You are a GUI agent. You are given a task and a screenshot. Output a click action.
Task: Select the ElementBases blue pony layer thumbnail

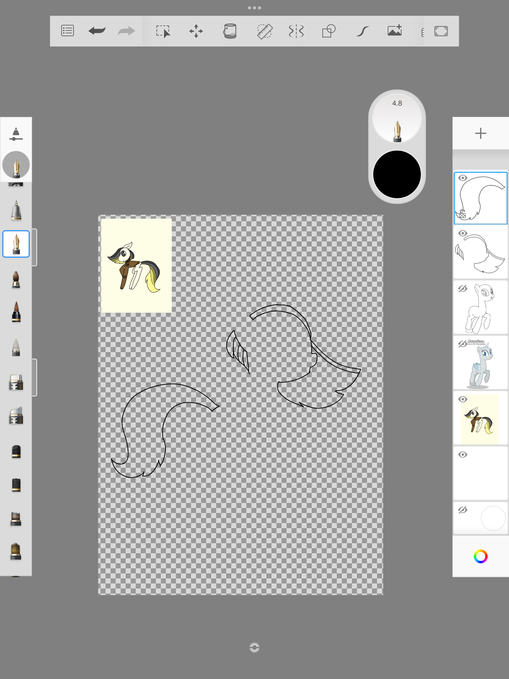click(x=481, y=363)
